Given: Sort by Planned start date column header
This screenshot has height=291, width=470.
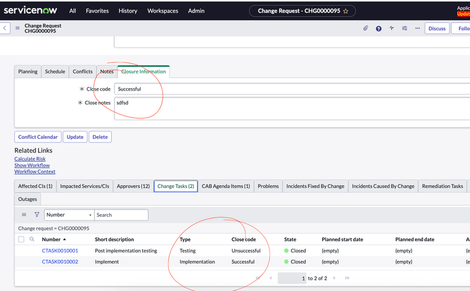Looking at the screenshot, I should point(342,239).
